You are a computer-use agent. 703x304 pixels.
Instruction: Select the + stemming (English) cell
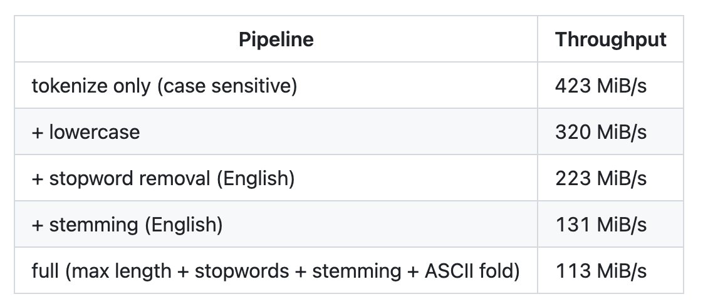point(276,224)
